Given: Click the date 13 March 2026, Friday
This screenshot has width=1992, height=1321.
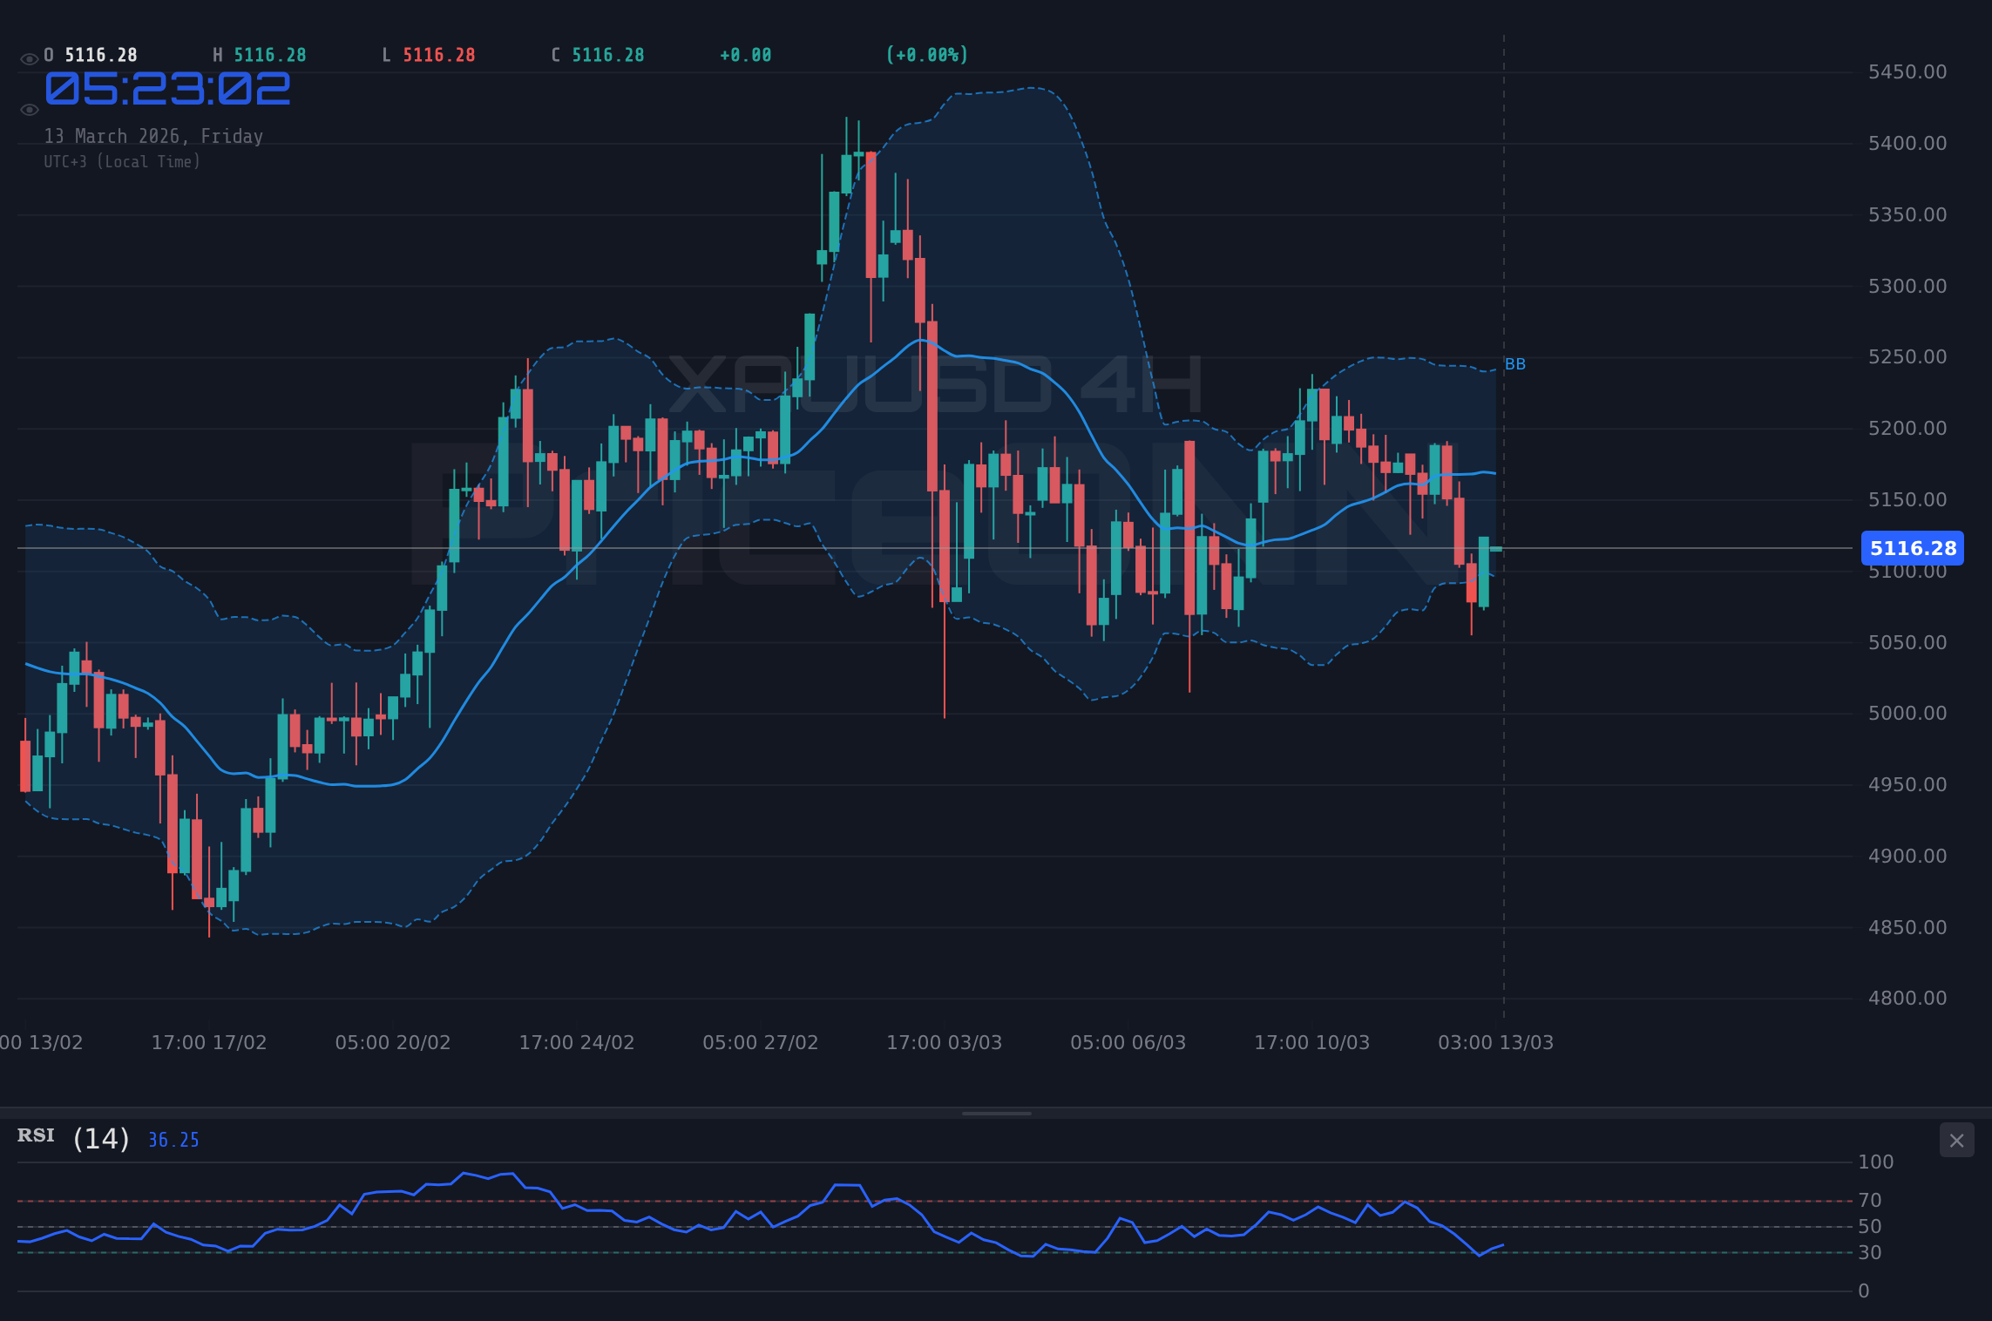Looking at the screenshot, I should point(153,137).
